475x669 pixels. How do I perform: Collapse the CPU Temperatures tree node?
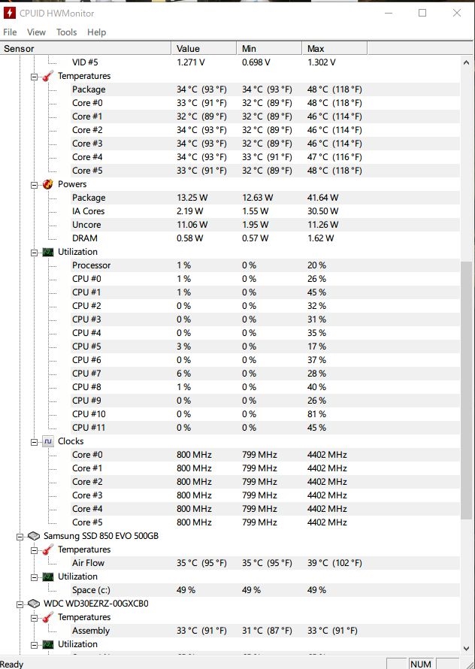pyautogui.click(x=34, y=77)
